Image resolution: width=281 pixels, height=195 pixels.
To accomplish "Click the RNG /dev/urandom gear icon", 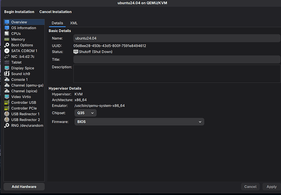I will pyautogui.click(x=7, y=125).
